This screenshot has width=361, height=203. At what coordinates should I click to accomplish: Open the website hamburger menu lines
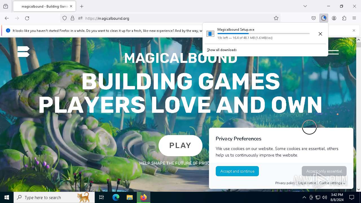click(x=333, y=52)
